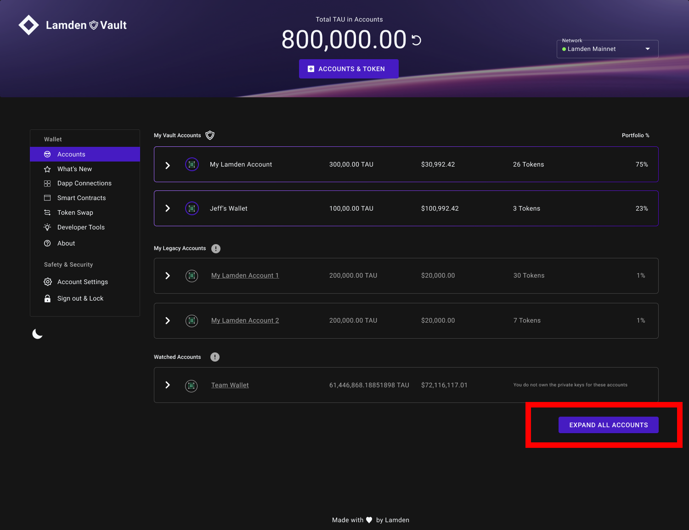Open the Team Wallet link
The image size is (689, 530).
(x=230, y=385)
